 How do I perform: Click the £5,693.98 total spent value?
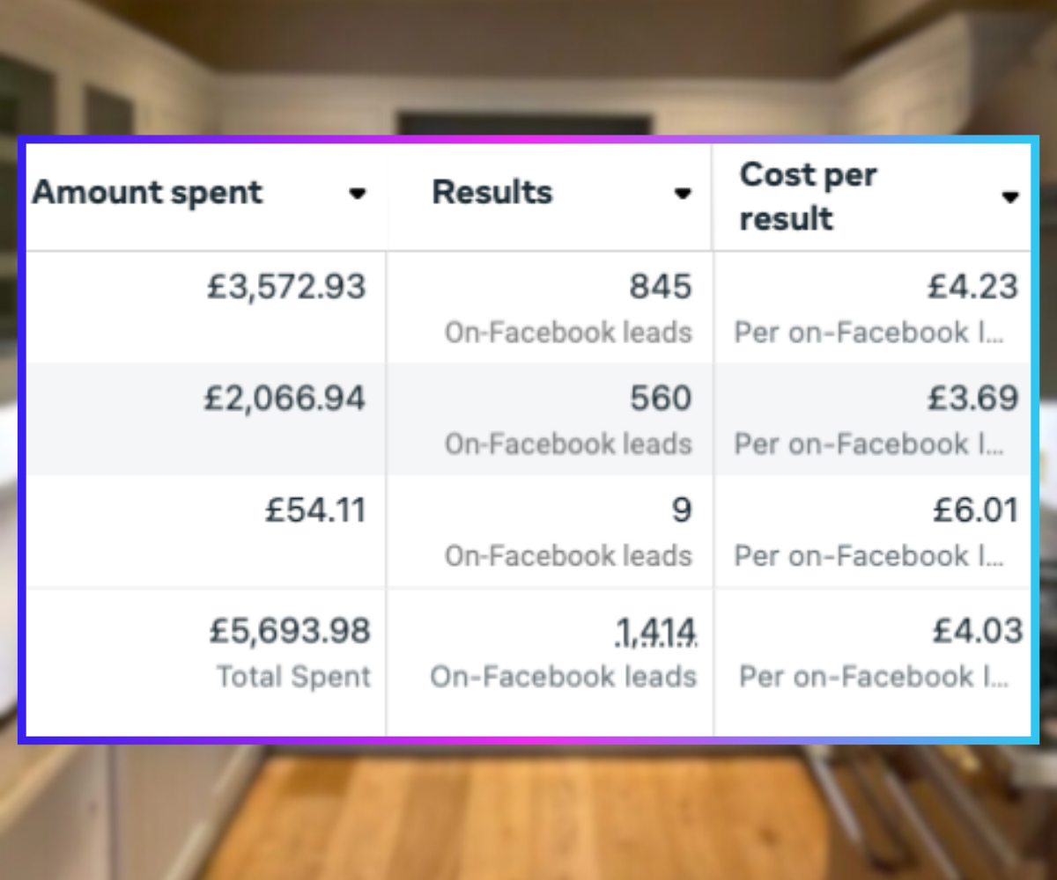tap(290, 631)
